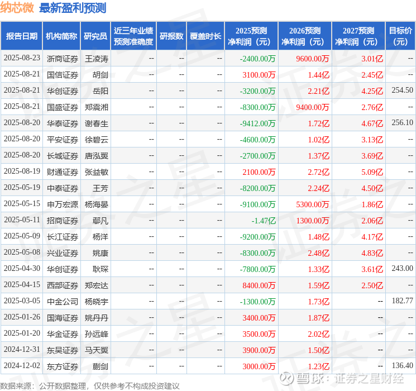Screen dimensions: 416x391
Task: Click analyst name 徐碧云
Action: click(x=97, y=140)
